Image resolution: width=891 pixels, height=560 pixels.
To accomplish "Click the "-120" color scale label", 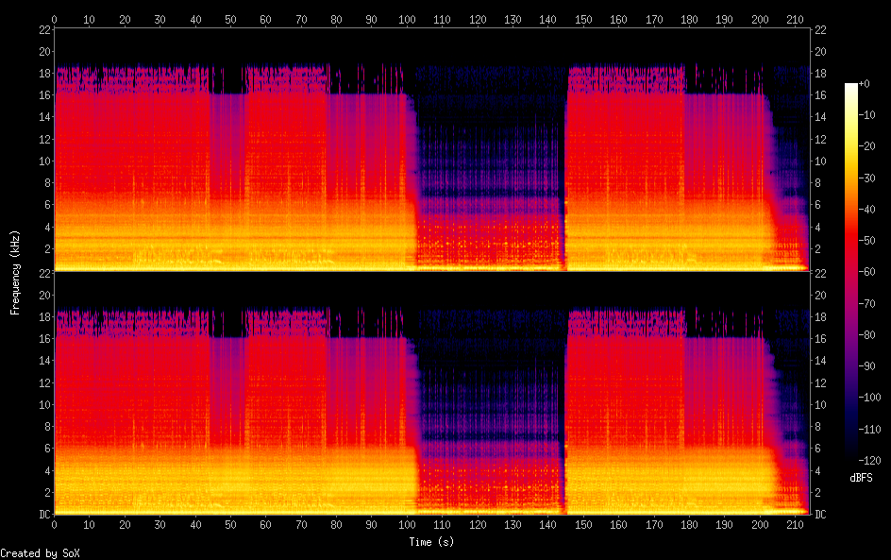I will [x=870, y=461].
